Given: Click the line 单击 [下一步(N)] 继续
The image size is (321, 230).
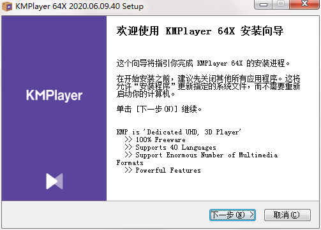Looking at the screenshot, I should 159,109.
